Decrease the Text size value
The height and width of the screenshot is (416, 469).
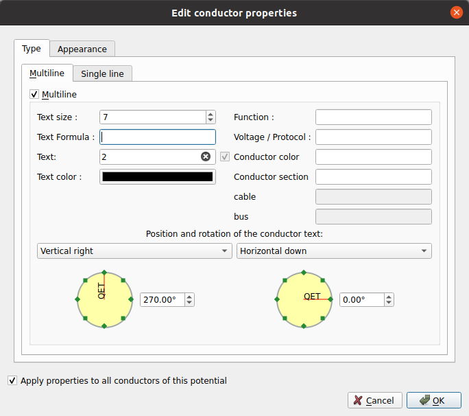(211, 120)
